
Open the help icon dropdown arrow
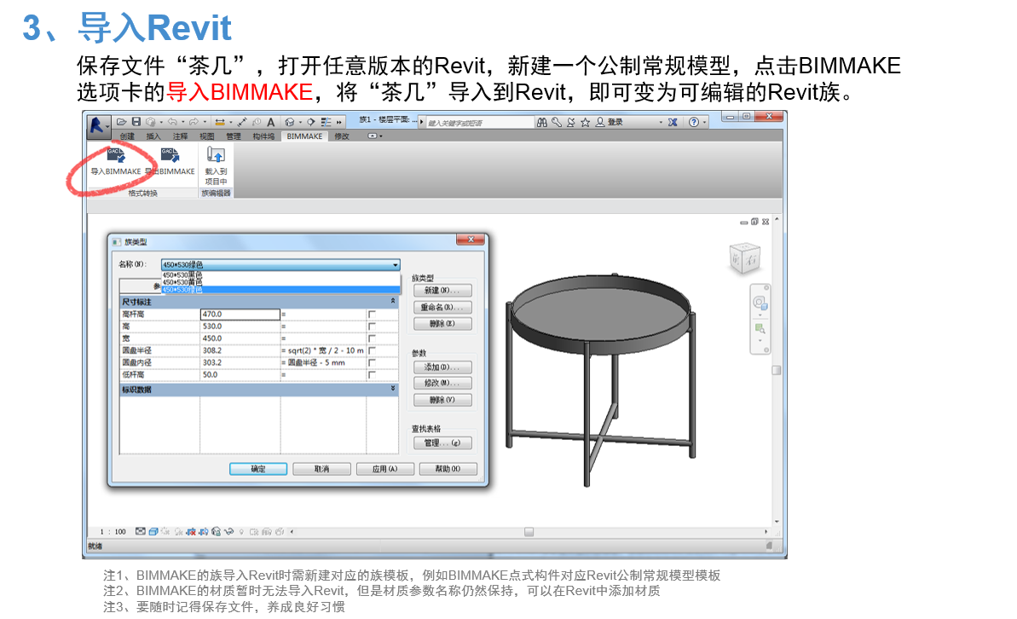pyautogui.click(x=704, y=122)
